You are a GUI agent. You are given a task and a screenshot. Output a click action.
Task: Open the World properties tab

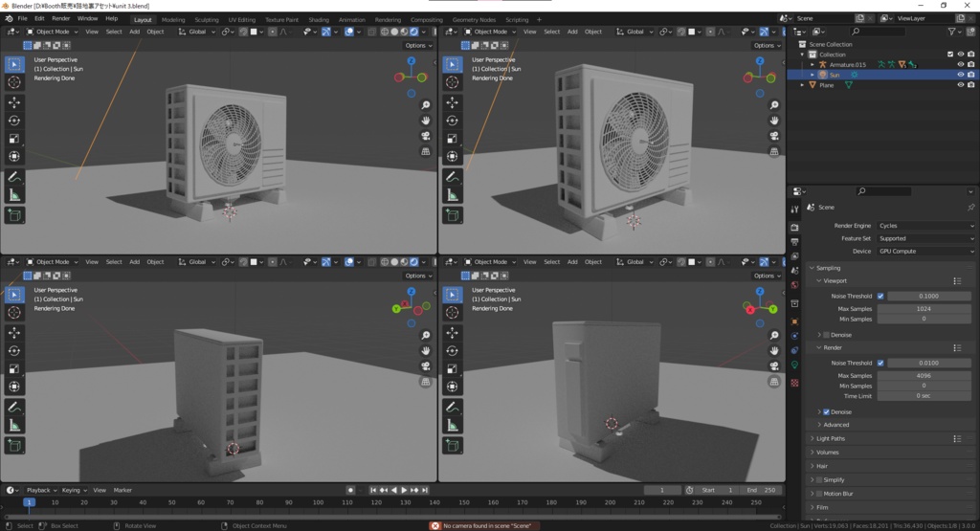794,285
